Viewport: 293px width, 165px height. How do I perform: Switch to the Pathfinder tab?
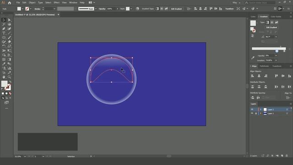[264, 66]
